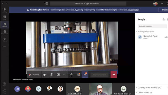This screenshot has width=168, height=95.
Task: Select the AMIT KUMAR SINGH tile
Action: [x=123, y=89]
